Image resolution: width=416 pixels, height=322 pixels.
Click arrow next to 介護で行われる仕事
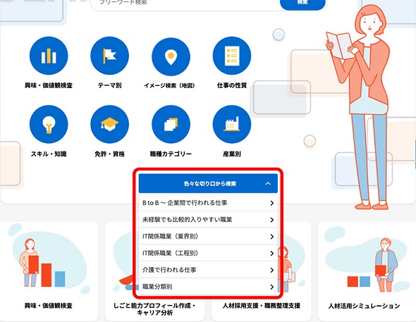(x=271, y=270)
